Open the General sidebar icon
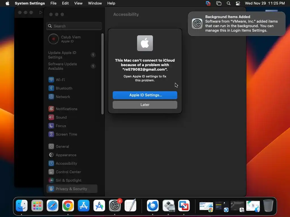The width and height of the screenshot is (290, 217). click(x=51, y=147)
